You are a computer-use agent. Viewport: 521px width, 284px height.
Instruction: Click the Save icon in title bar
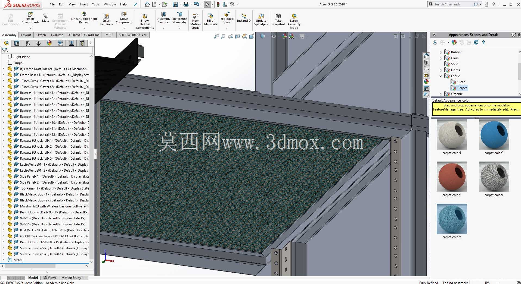coord(175,4)
